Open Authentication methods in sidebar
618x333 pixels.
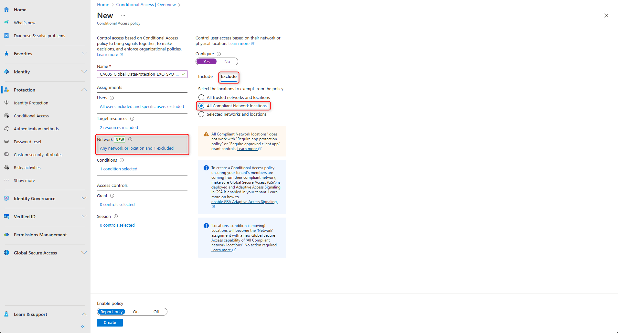pyautogui.click(x=36, y=129)
